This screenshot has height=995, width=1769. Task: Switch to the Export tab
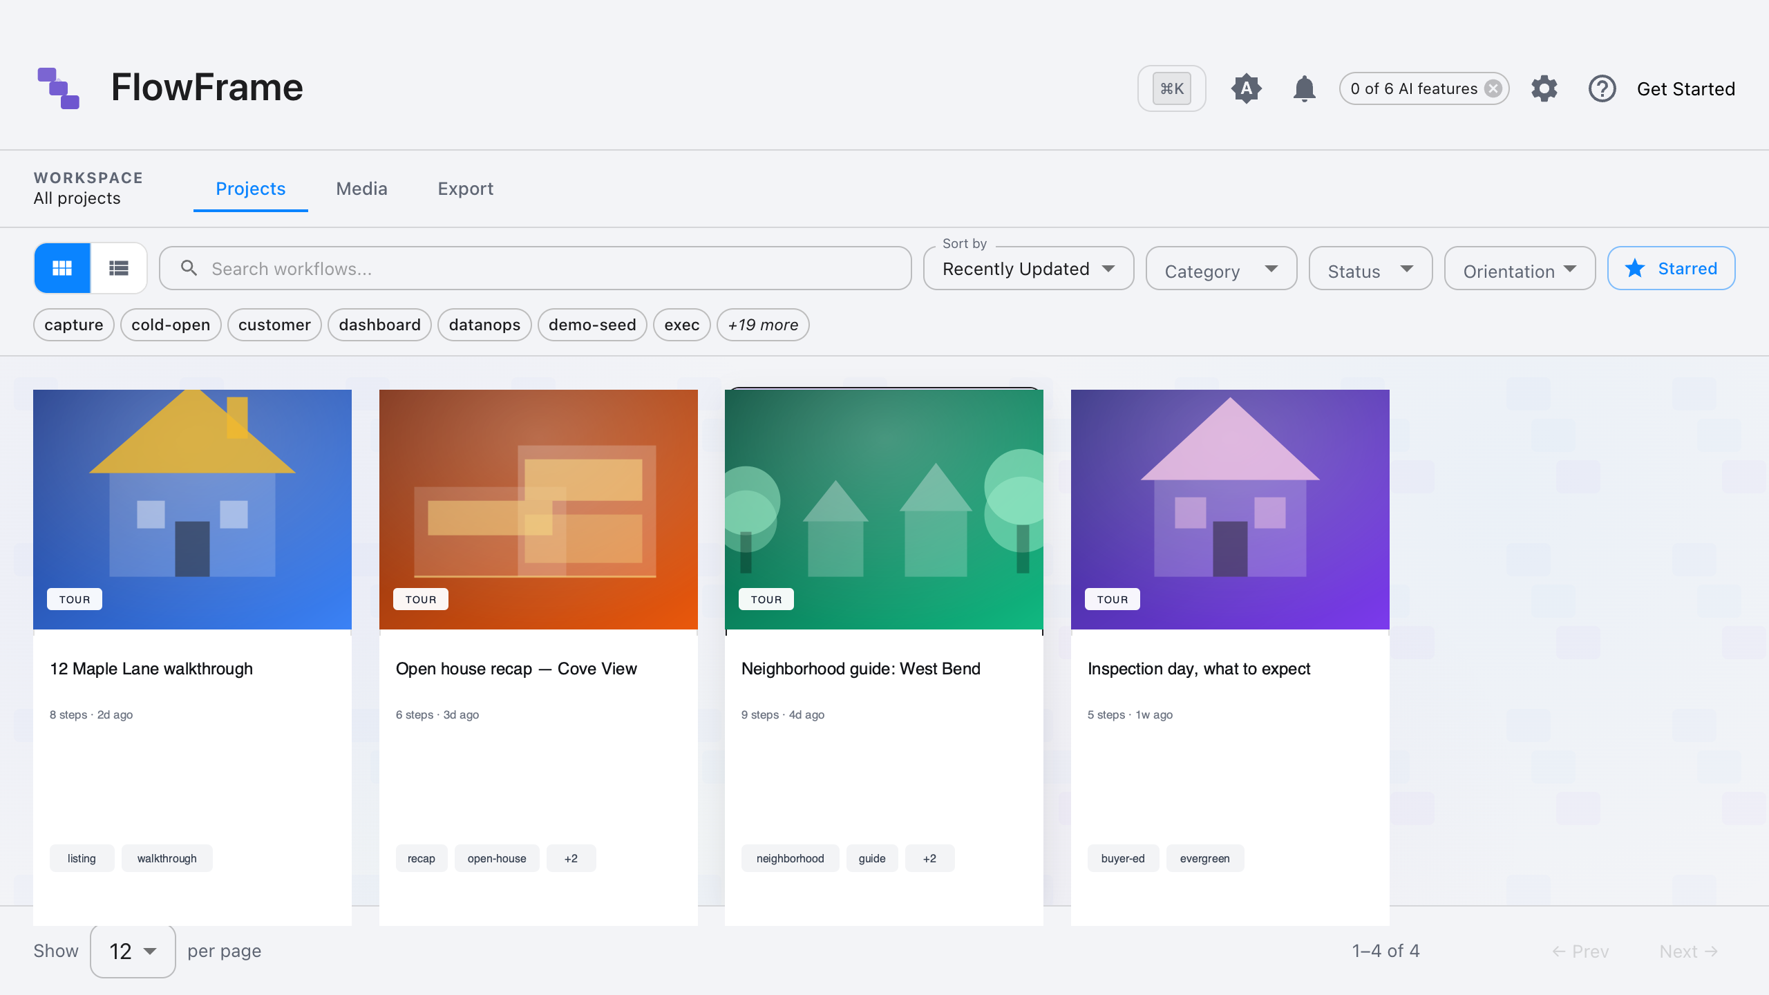click(465, 189)
